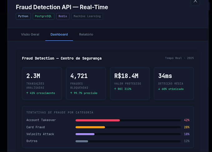Click the Card Fraud category label
The height and width of the screenshot is (152, 212).
point(36,127)
